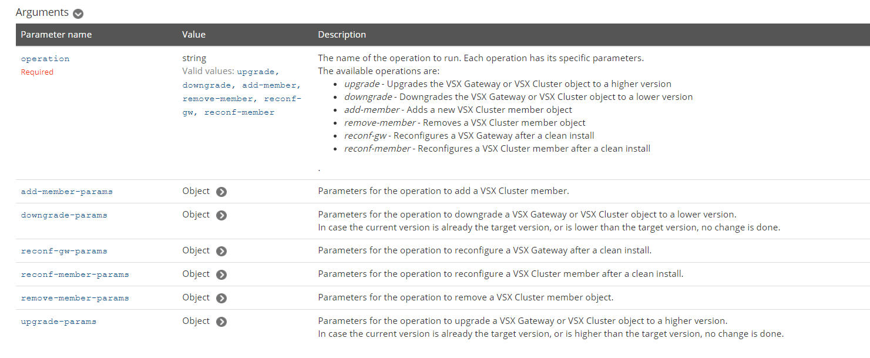
Task: Expand reconf-gw-params Object arrow icon
Action: click(x=221, y=251)
